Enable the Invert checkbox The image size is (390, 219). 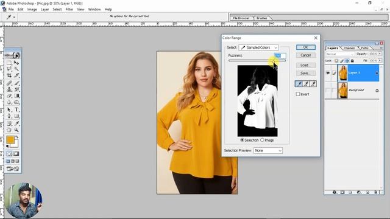(298, 94)
